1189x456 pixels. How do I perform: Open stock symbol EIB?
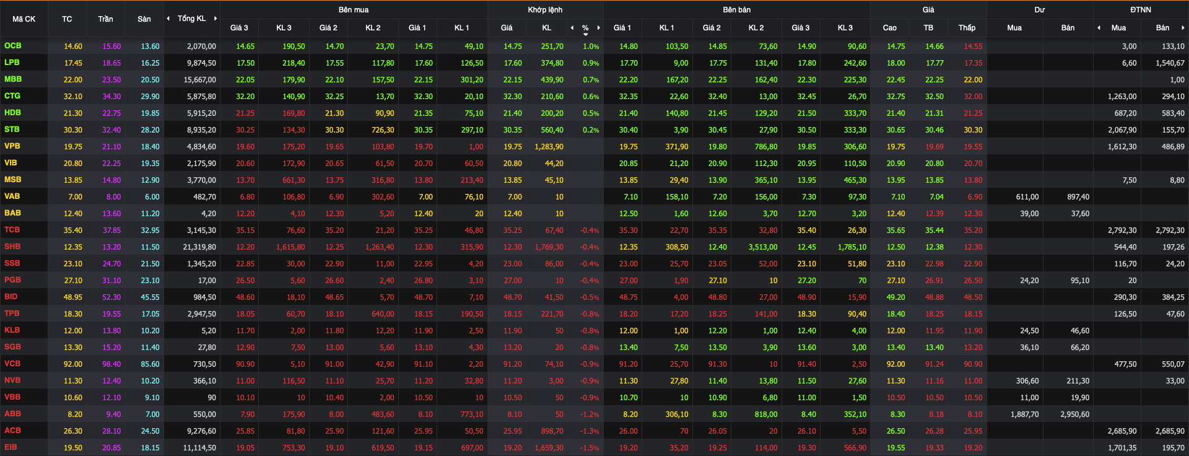[x=11, y=447]
